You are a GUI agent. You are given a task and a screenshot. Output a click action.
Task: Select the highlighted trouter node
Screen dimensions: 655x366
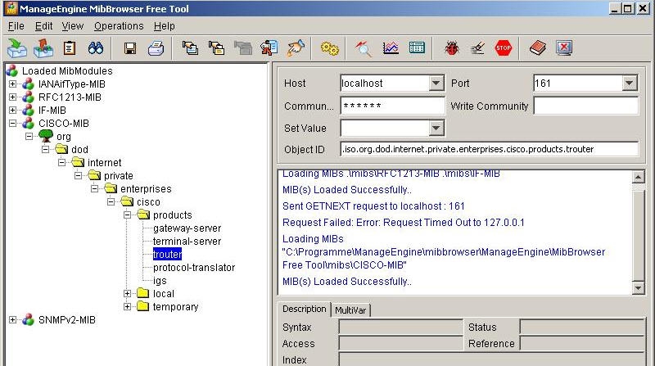pos(167,254)
